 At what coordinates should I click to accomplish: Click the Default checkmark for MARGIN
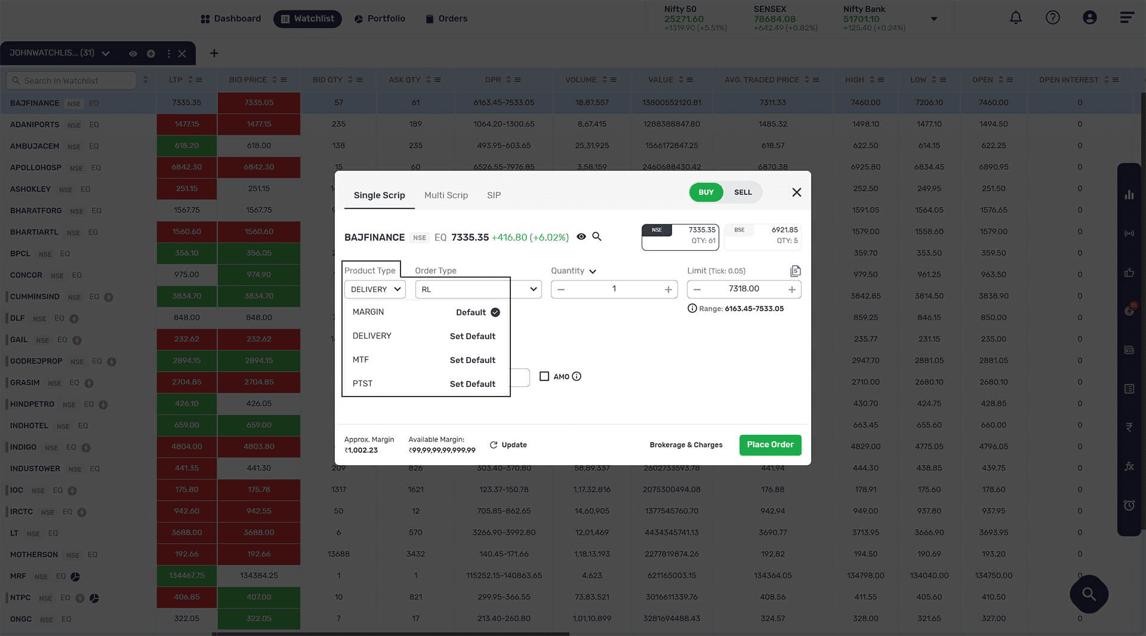495,312
